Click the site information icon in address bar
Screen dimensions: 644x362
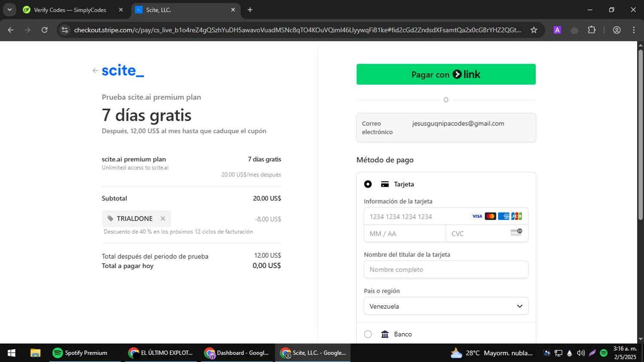65,30
